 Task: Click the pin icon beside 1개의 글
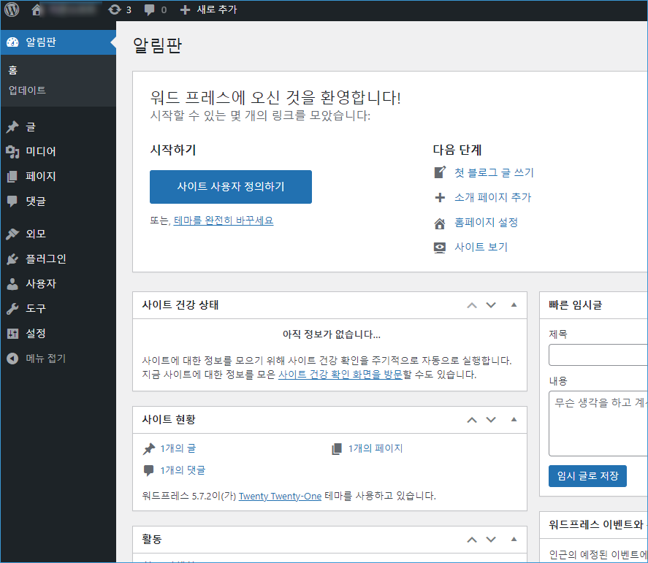149,449
